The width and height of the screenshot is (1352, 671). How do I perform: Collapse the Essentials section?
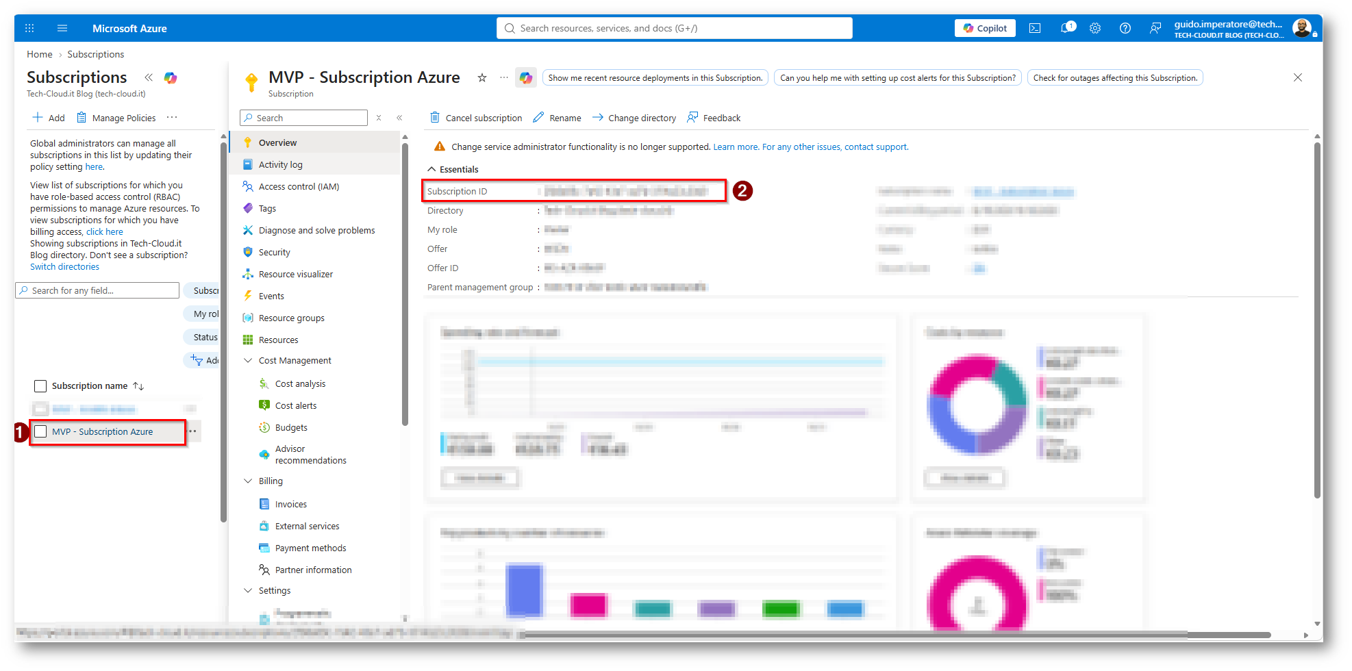pos(431,169)
